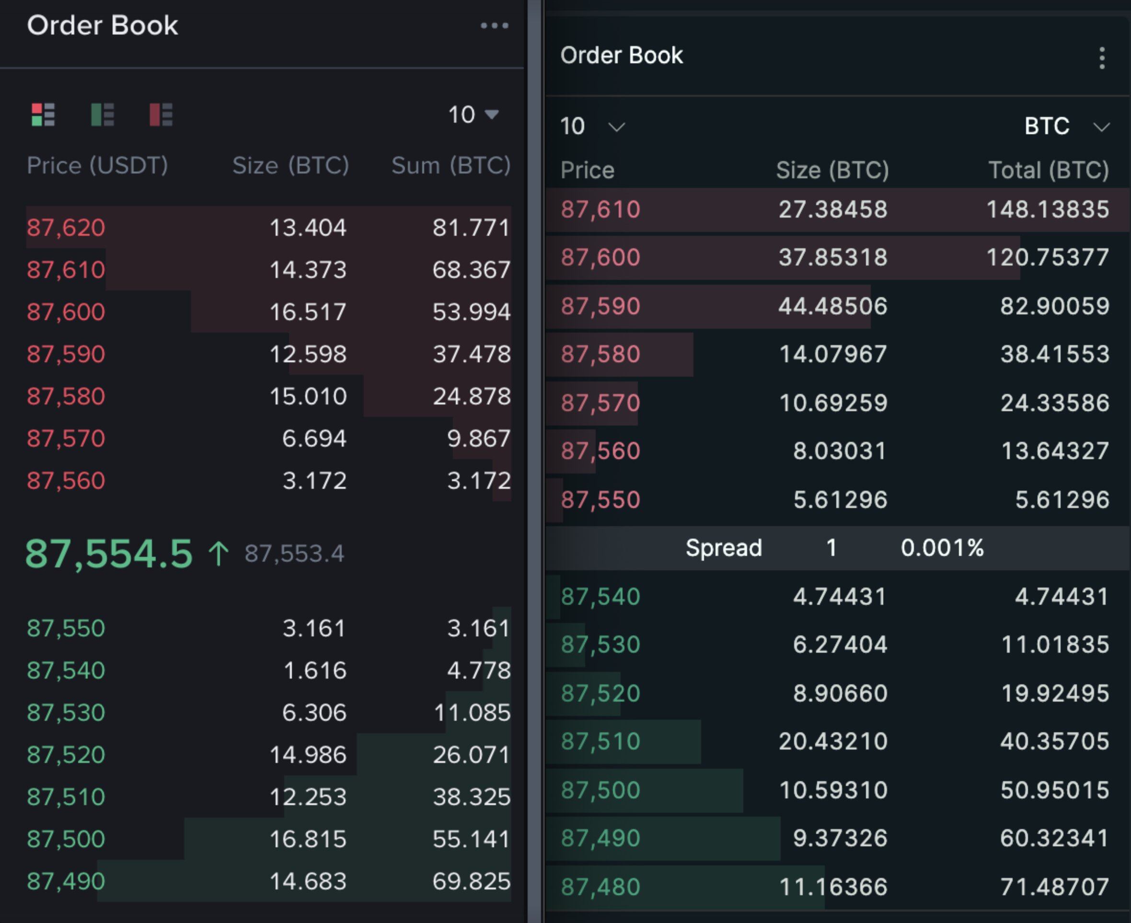
Task: Click the mark price 87,553.4
Action: (294, 554)
